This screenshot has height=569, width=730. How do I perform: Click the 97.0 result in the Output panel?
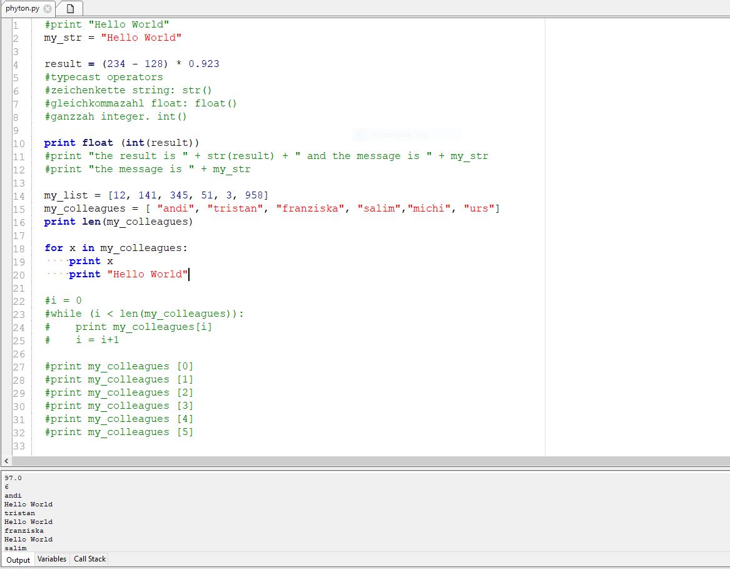(12, 478)
